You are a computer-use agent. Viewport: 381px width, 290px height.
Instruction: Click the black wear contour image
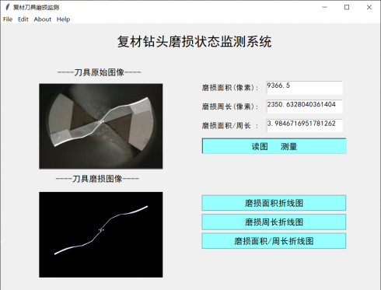pos(101,235)
